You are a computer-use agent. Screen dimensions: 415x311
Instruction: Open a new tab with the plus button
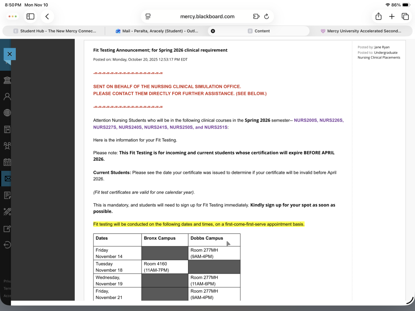click(x=392, y=17)
